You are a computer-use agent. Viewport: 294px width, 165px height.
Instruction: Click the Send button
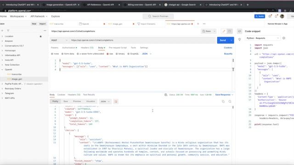click(223, 40)
